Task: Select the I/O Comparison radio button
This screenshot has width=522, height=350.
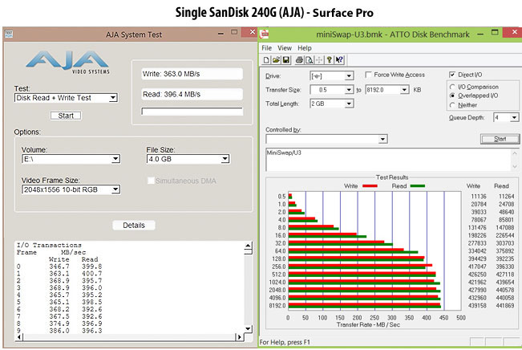Action: tap(454, 86)
